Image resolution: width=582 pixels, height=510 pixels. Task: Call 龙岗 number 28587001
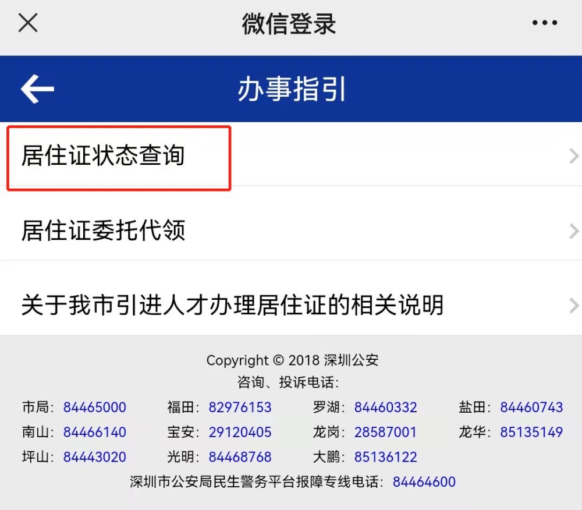pyautogui.click(x=385, y=432)
